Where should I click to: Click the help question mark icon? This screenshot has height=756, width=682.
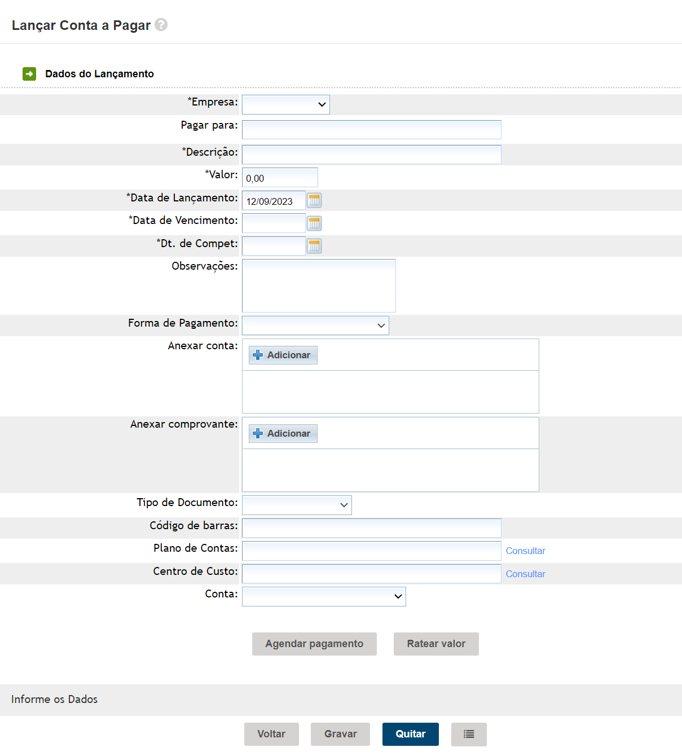pyautogui.click(x=161, y=25)
